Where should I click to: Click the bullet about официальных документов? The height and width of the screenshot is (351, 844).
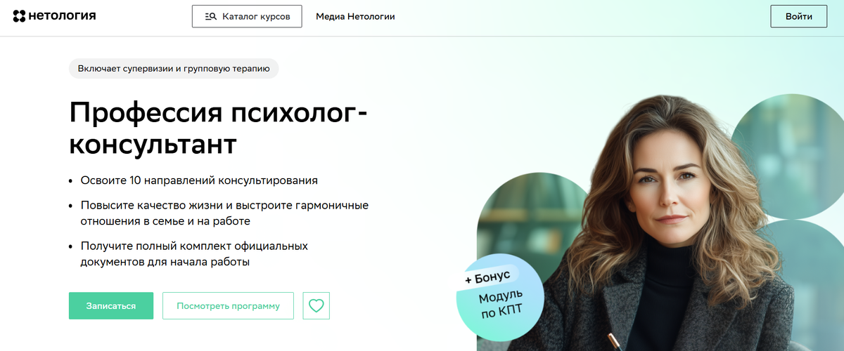click(x=194, y=254)
